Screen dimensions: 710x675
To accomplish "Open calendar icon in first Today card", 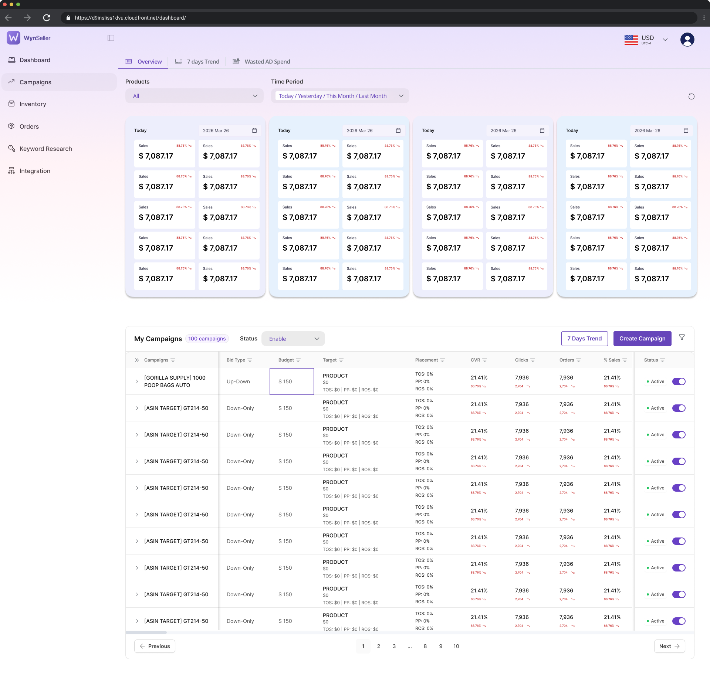I will (x=254, y=130).
